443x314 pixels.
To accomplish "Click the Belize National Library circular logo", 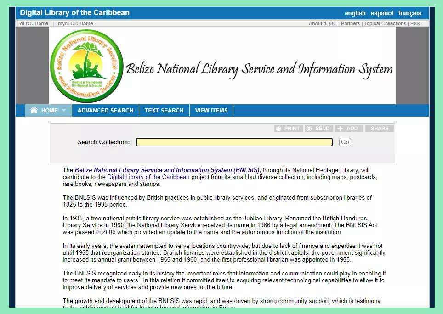I will click(x=86, y=66).
